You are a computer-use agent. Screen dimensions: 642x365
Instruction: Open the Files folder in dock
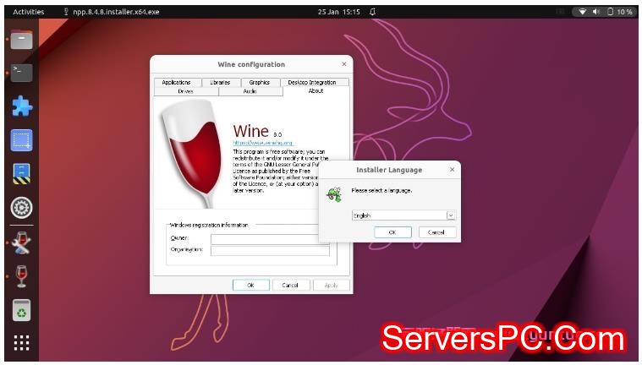tap(21, 40)
